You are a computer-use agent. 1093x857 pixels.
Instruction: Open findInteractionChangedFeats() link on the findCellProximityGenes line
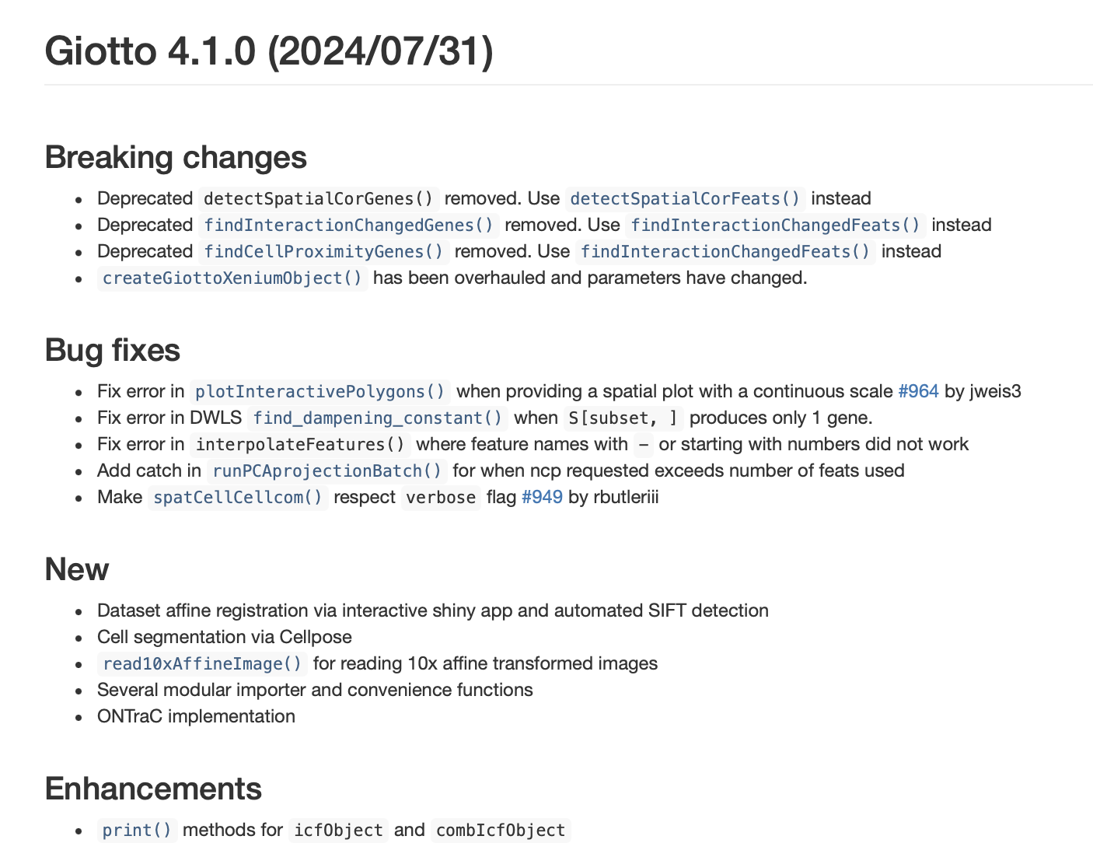pyautogui.click(x=725, y=251)
